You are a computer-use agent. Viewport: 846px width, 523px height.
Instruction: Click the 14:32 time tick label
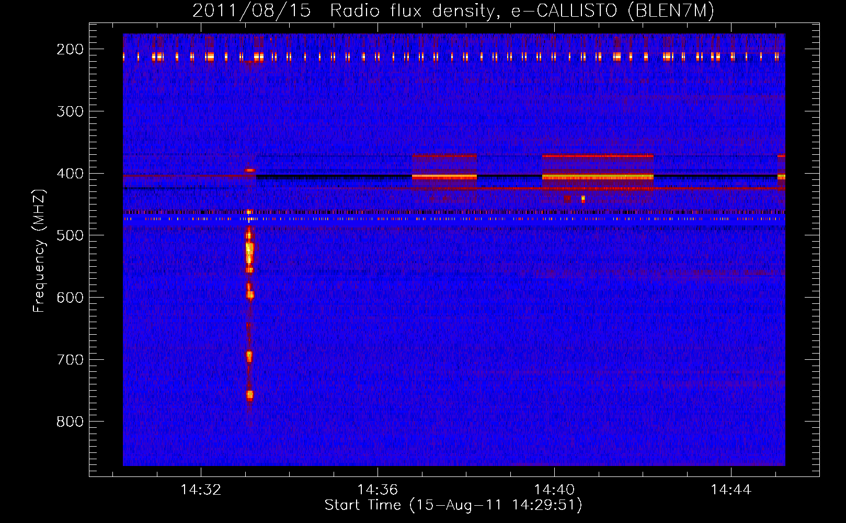point(201,490)
